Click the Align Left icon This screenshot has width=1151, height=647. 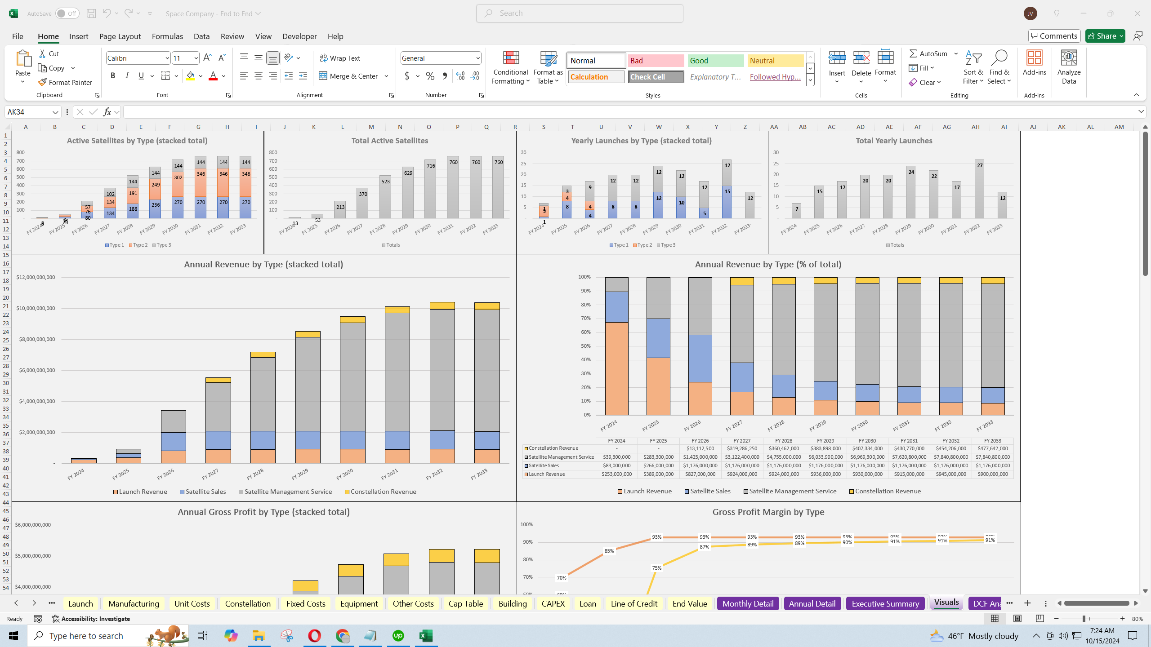coord(244,76)
